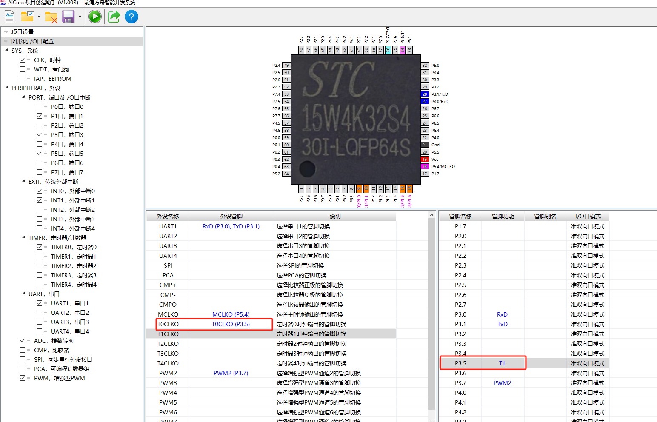Export project with green arrow icon
This screenshot has width=657, height=422.
[x=114, y=17]
